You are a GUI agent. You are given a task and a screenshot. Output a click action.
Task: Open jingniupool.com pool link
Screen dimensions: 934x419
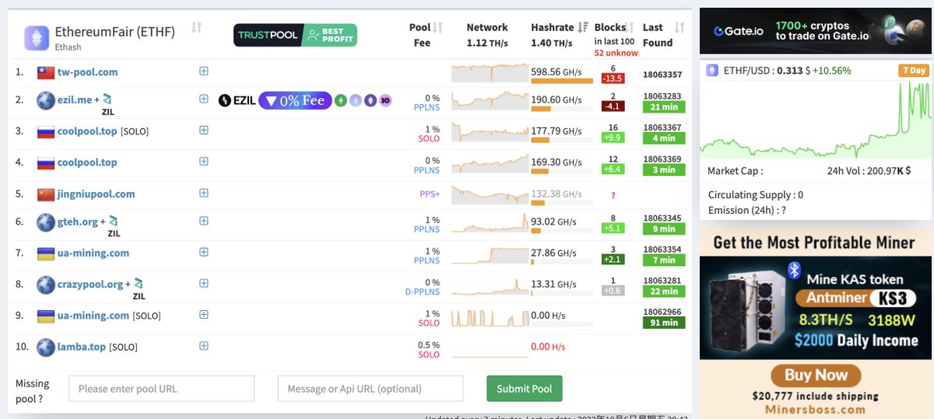(97, 194)
